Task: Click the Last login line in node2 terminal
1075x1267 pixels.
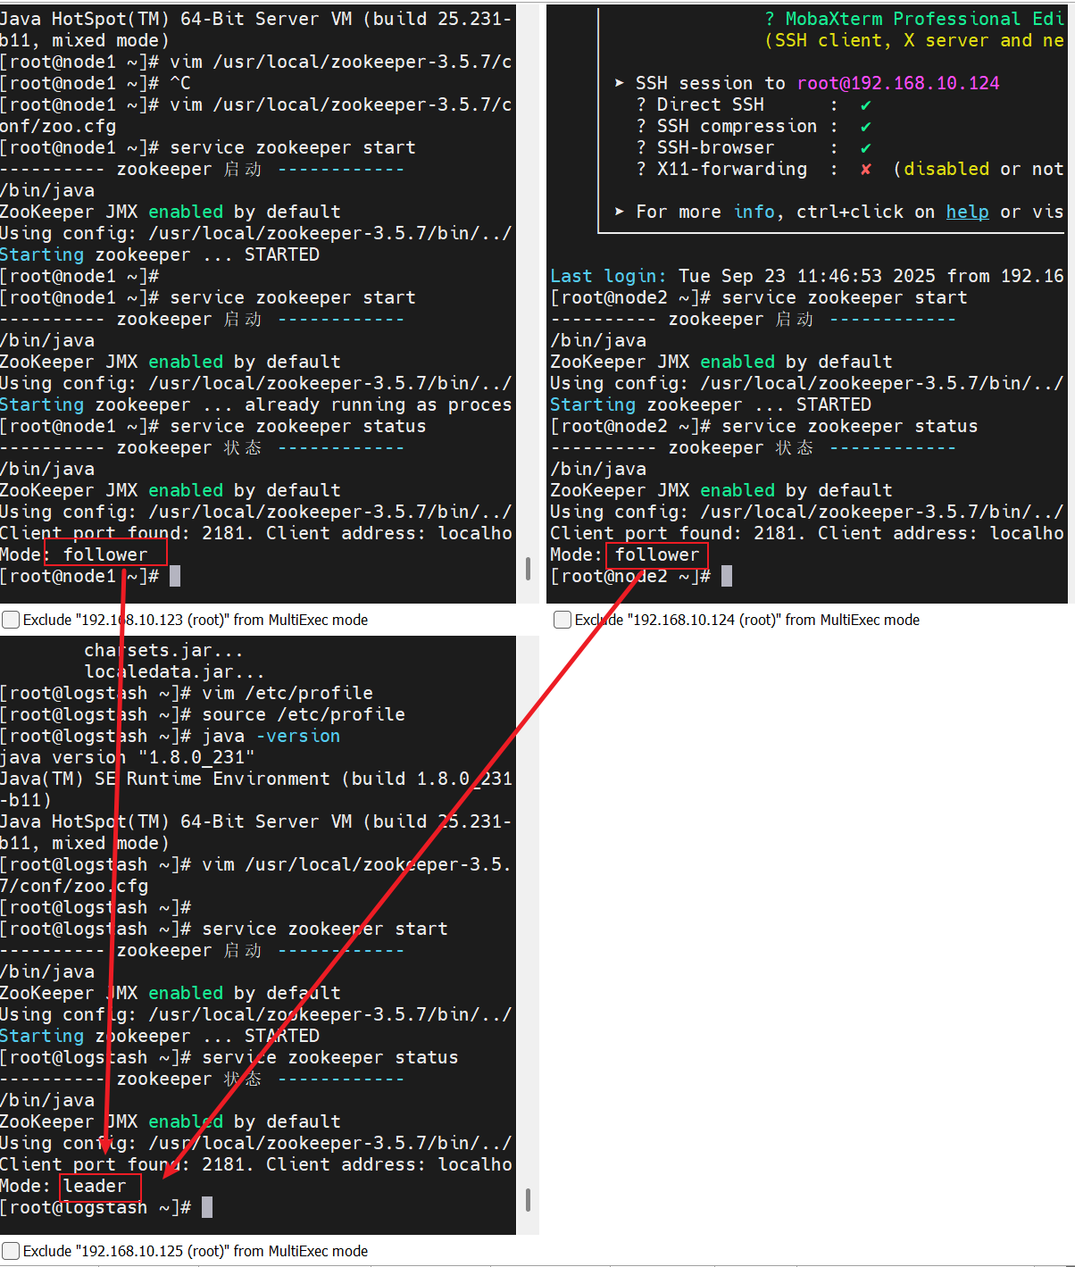Action: (x=807, y=276)
